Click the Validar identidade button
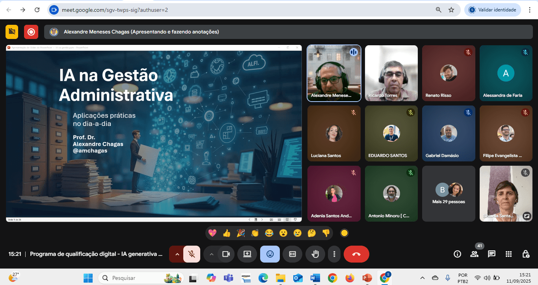The width and height of the screenshot is (538, 285). pos(492,9)
